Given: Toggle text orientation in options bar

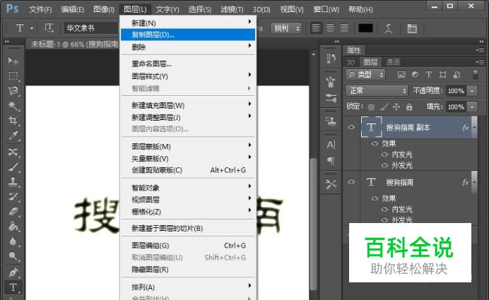Looking at the screenshot, I should coord(49,28).
